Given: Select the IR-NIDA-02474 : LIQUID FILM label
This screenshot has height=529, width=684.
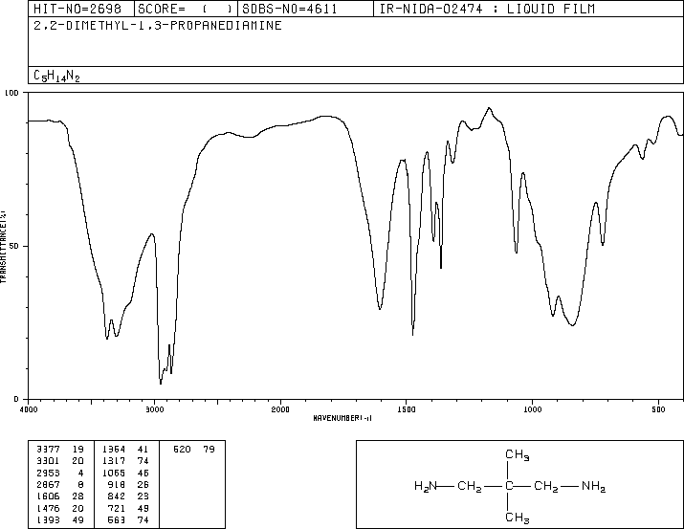Looking at the screenshot, I should coord(487,9).
